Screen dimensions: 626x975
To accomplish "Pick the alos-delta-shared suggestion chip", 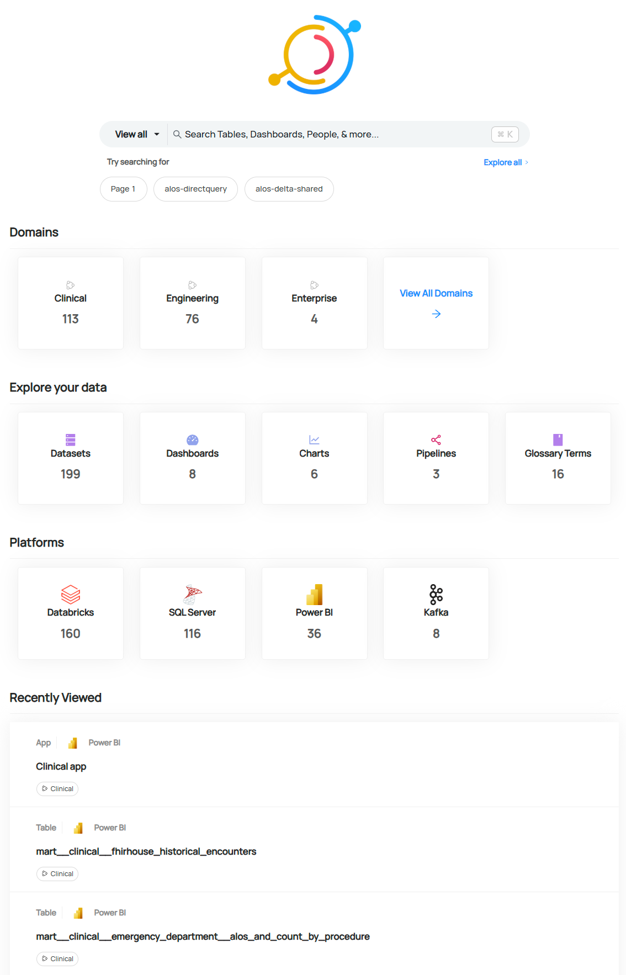I will pyautogui.click(x=289, y=189).
